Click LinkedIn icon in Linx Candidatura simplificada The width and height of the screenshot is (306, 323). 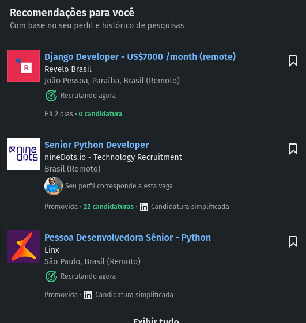[88, 295]
